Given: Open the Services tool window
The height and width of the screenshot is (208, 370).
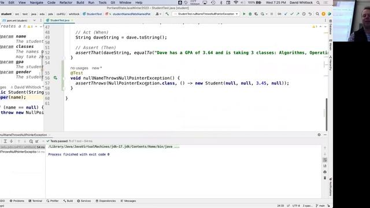Looking at the screenshot, I should [x=84, y=201].
